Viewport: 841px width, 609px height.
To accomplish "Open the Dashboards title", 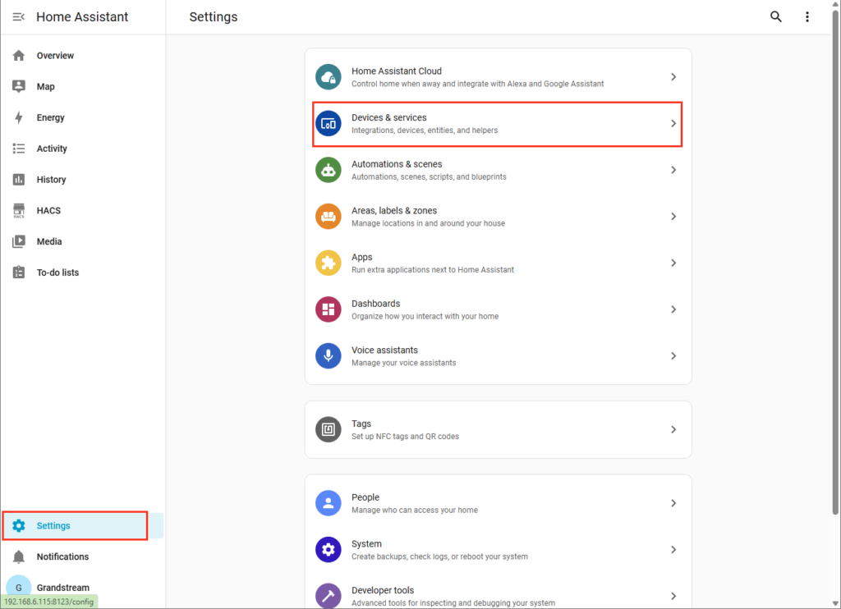I will (375, 304).
